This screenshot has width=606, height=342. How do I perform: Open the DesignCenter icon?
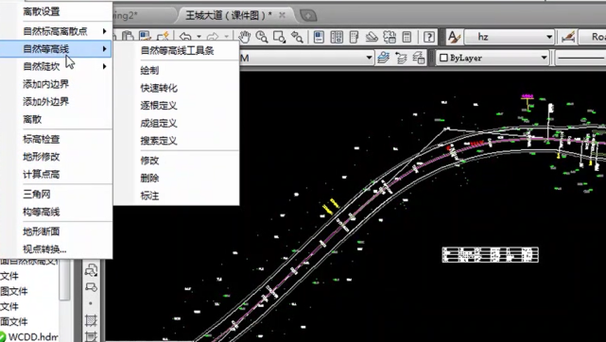click(337, 37)
